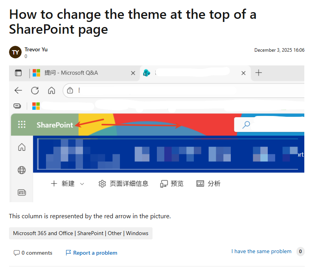Image resolution: width=311 pixels, height=268 pixels.
Task: Click the TY user avatar
Action: [15, 52]
